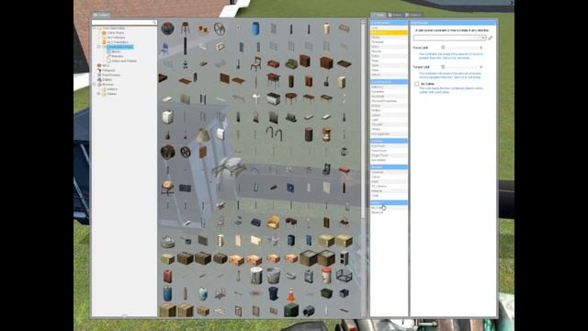Open the constraint presets dropdown

(449, 38)
